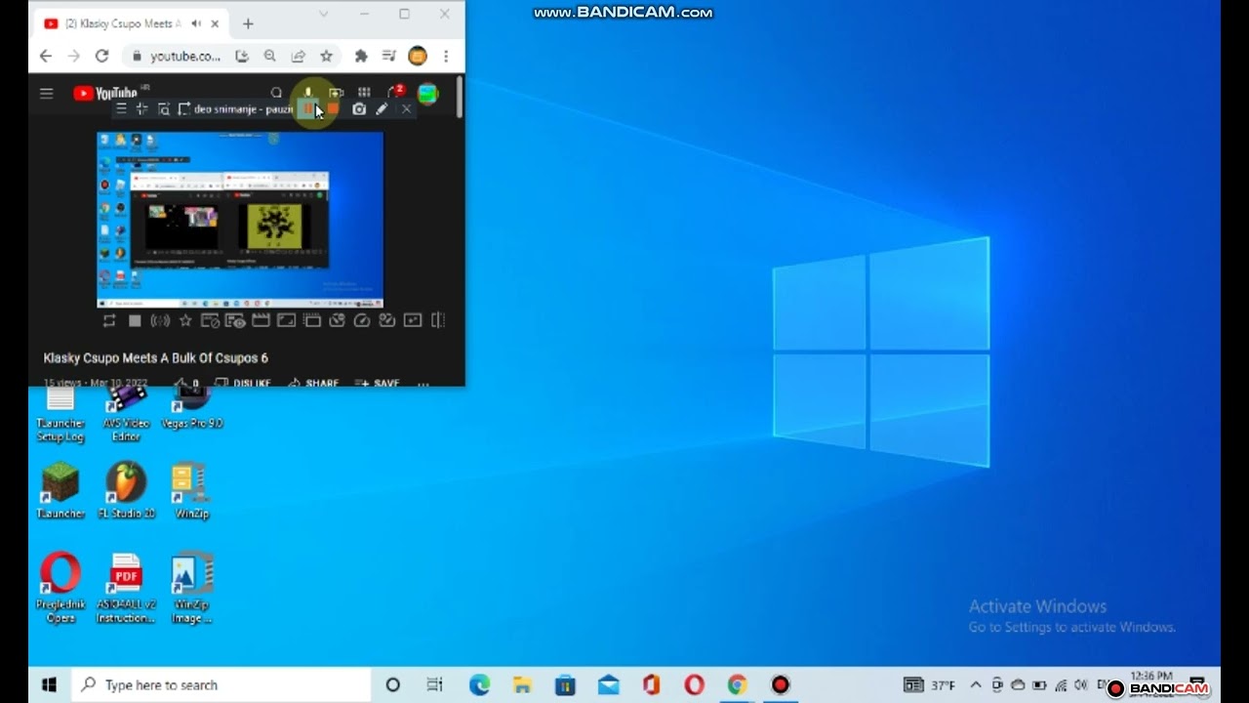Click the star icon below the video
1249x703 pixels.
tap(185, 320)
